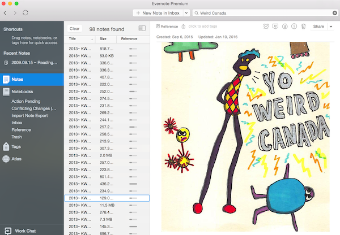340x235 pixels.
Task: Open the Action Pending notebook
Action: pyautogui.click(x=26, y=101)
